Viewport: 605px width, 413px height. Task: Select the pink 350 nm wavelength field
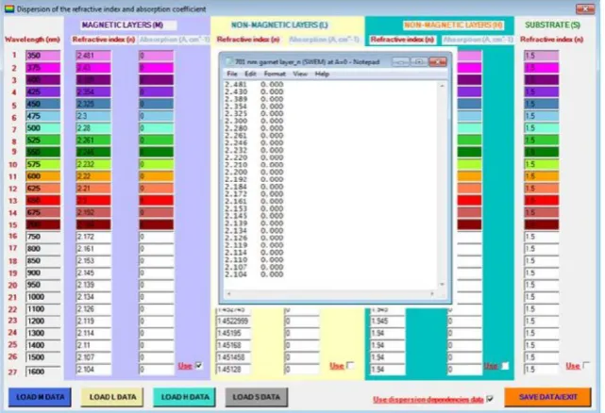pyautogui.click(x=43, y=56)
